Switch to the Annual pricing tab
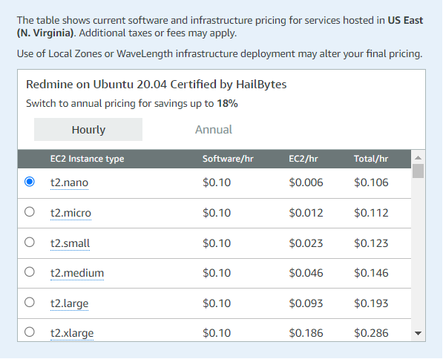443x359 pixels. (214, 130)
